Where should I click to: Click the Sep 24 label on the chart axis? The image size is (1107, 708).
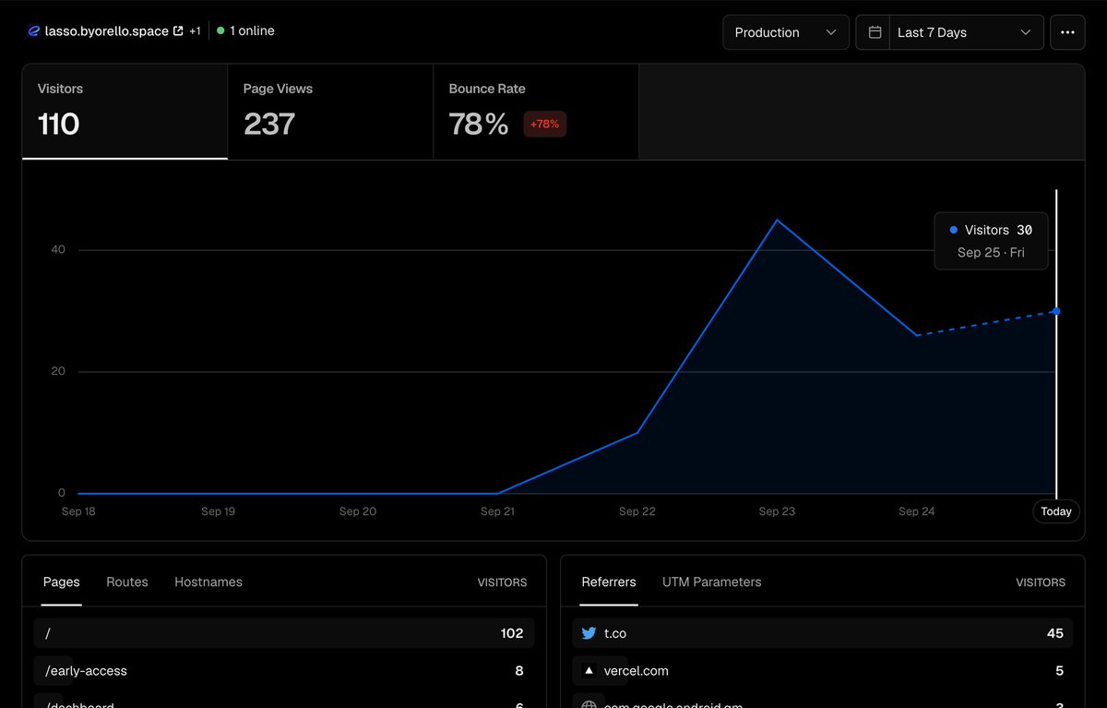pyautogui.click(x=917, y=511)
